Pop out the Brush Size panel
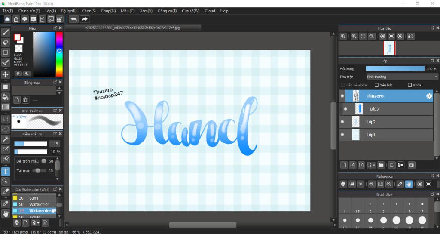Viewport: 440px width, 234px height. coord(432,194)
